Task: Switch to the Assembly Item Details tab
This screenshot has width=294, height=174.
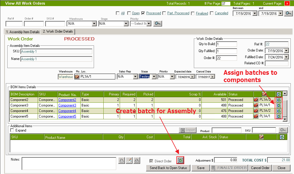Action: point(22,32)
